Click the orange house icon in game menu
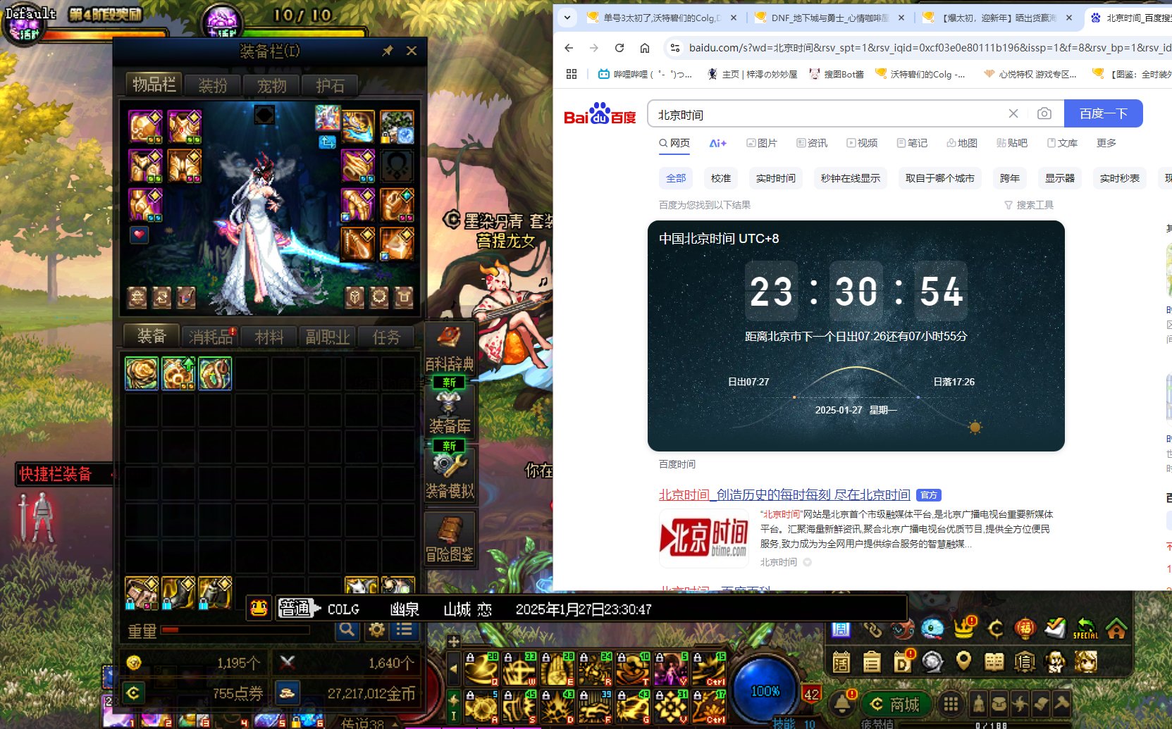The image size is (1172, 729). pos(1116,628)
